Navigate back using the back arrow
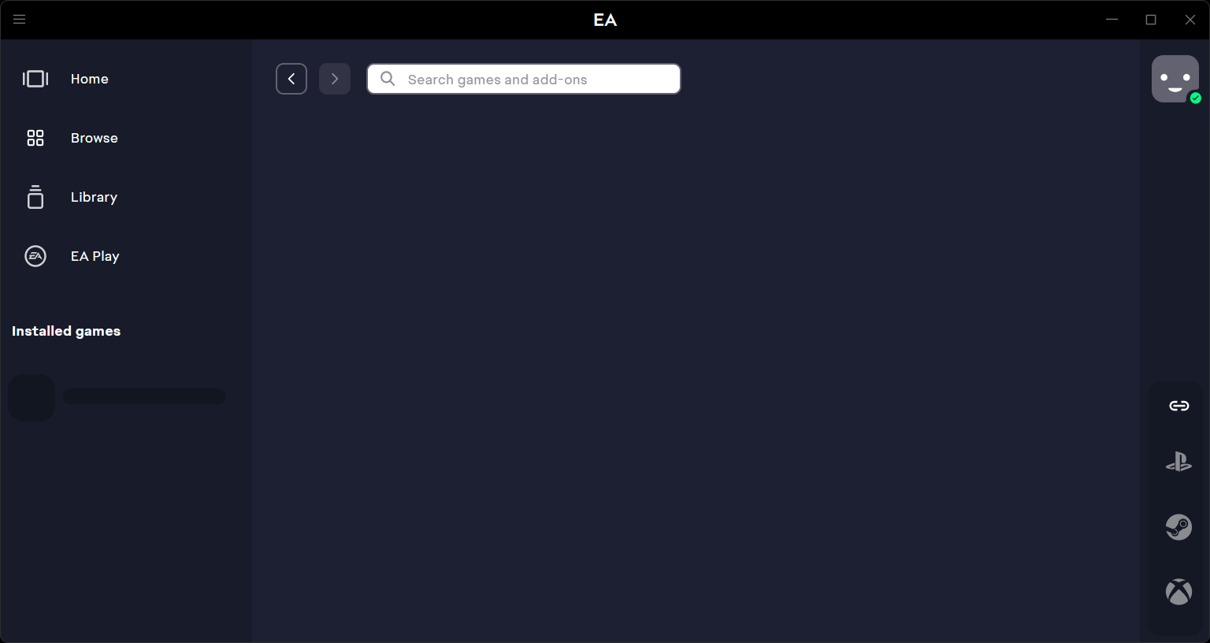This screenshot has height=643, width=1210. coord(291,79)
